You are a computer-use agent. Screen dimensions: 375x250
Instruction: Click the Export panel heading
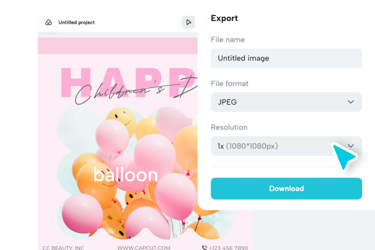tap(224, 18)
